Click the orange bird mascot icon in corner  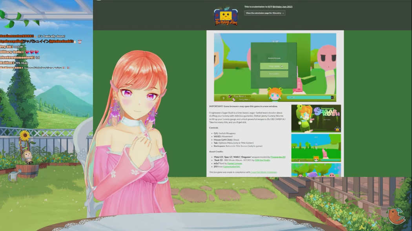396,215
